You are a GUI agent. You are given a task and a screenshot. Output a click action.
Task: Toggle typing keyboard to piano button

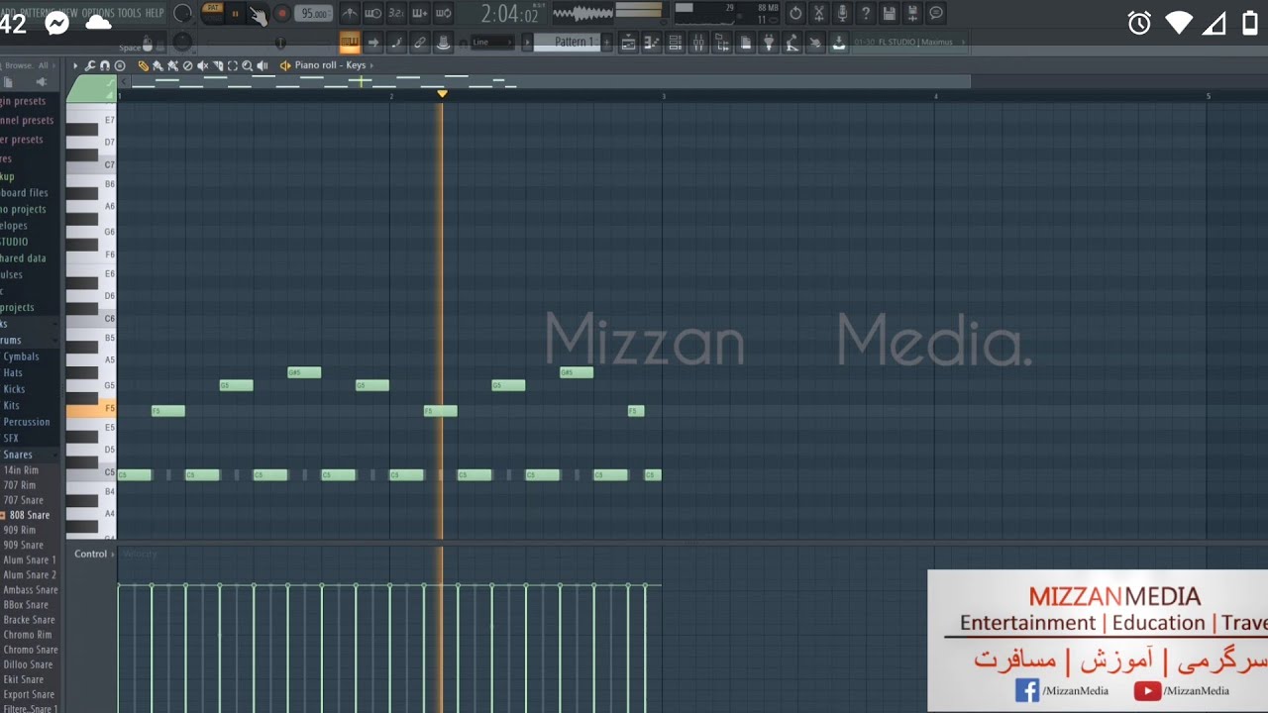[350, 42]
